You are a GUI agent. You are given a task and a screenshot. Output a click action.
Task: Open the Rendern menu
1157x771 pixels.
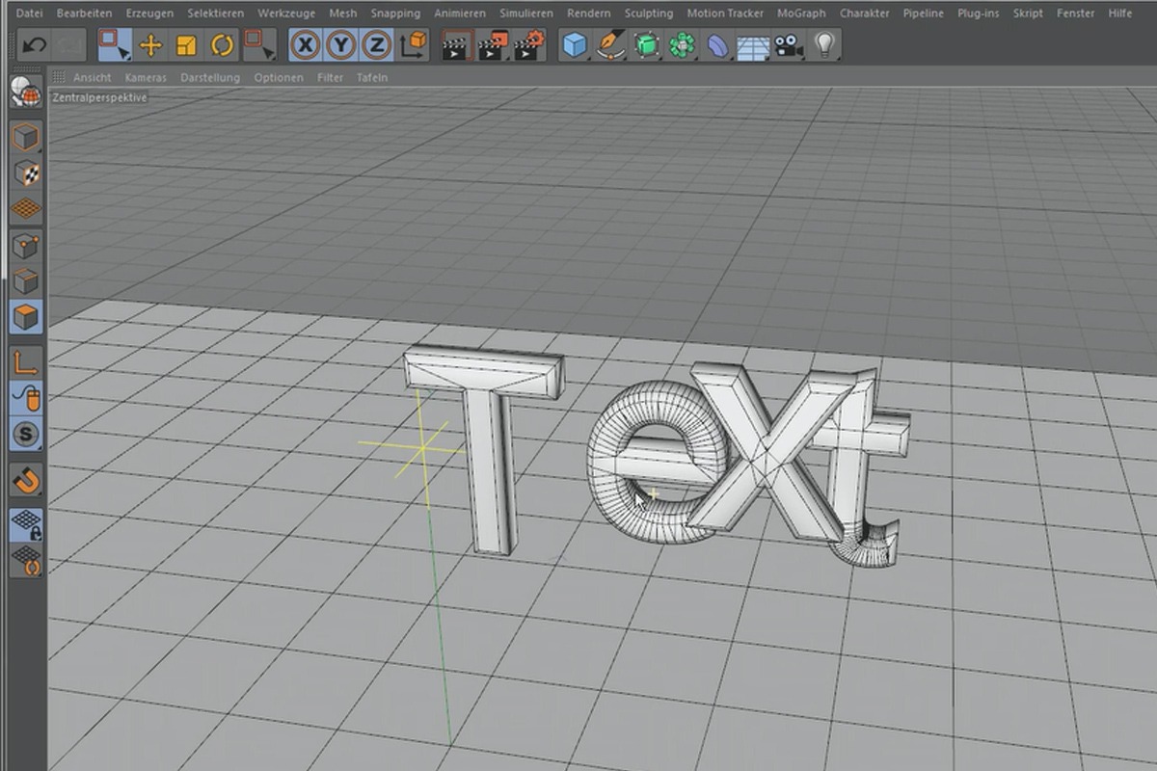coord(588,13)
